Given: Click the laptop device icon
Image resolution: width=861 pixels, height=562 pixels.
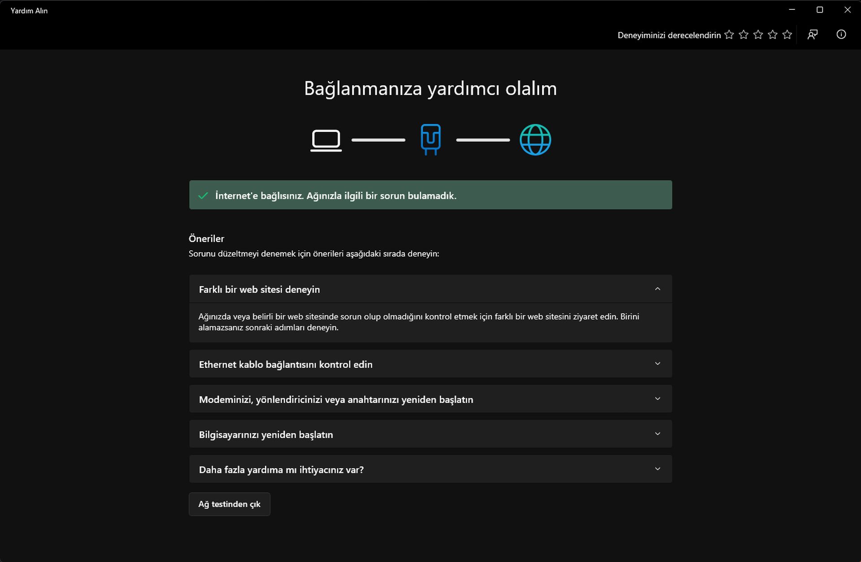Looking at the screenshot, I should [x=326, y=140].
